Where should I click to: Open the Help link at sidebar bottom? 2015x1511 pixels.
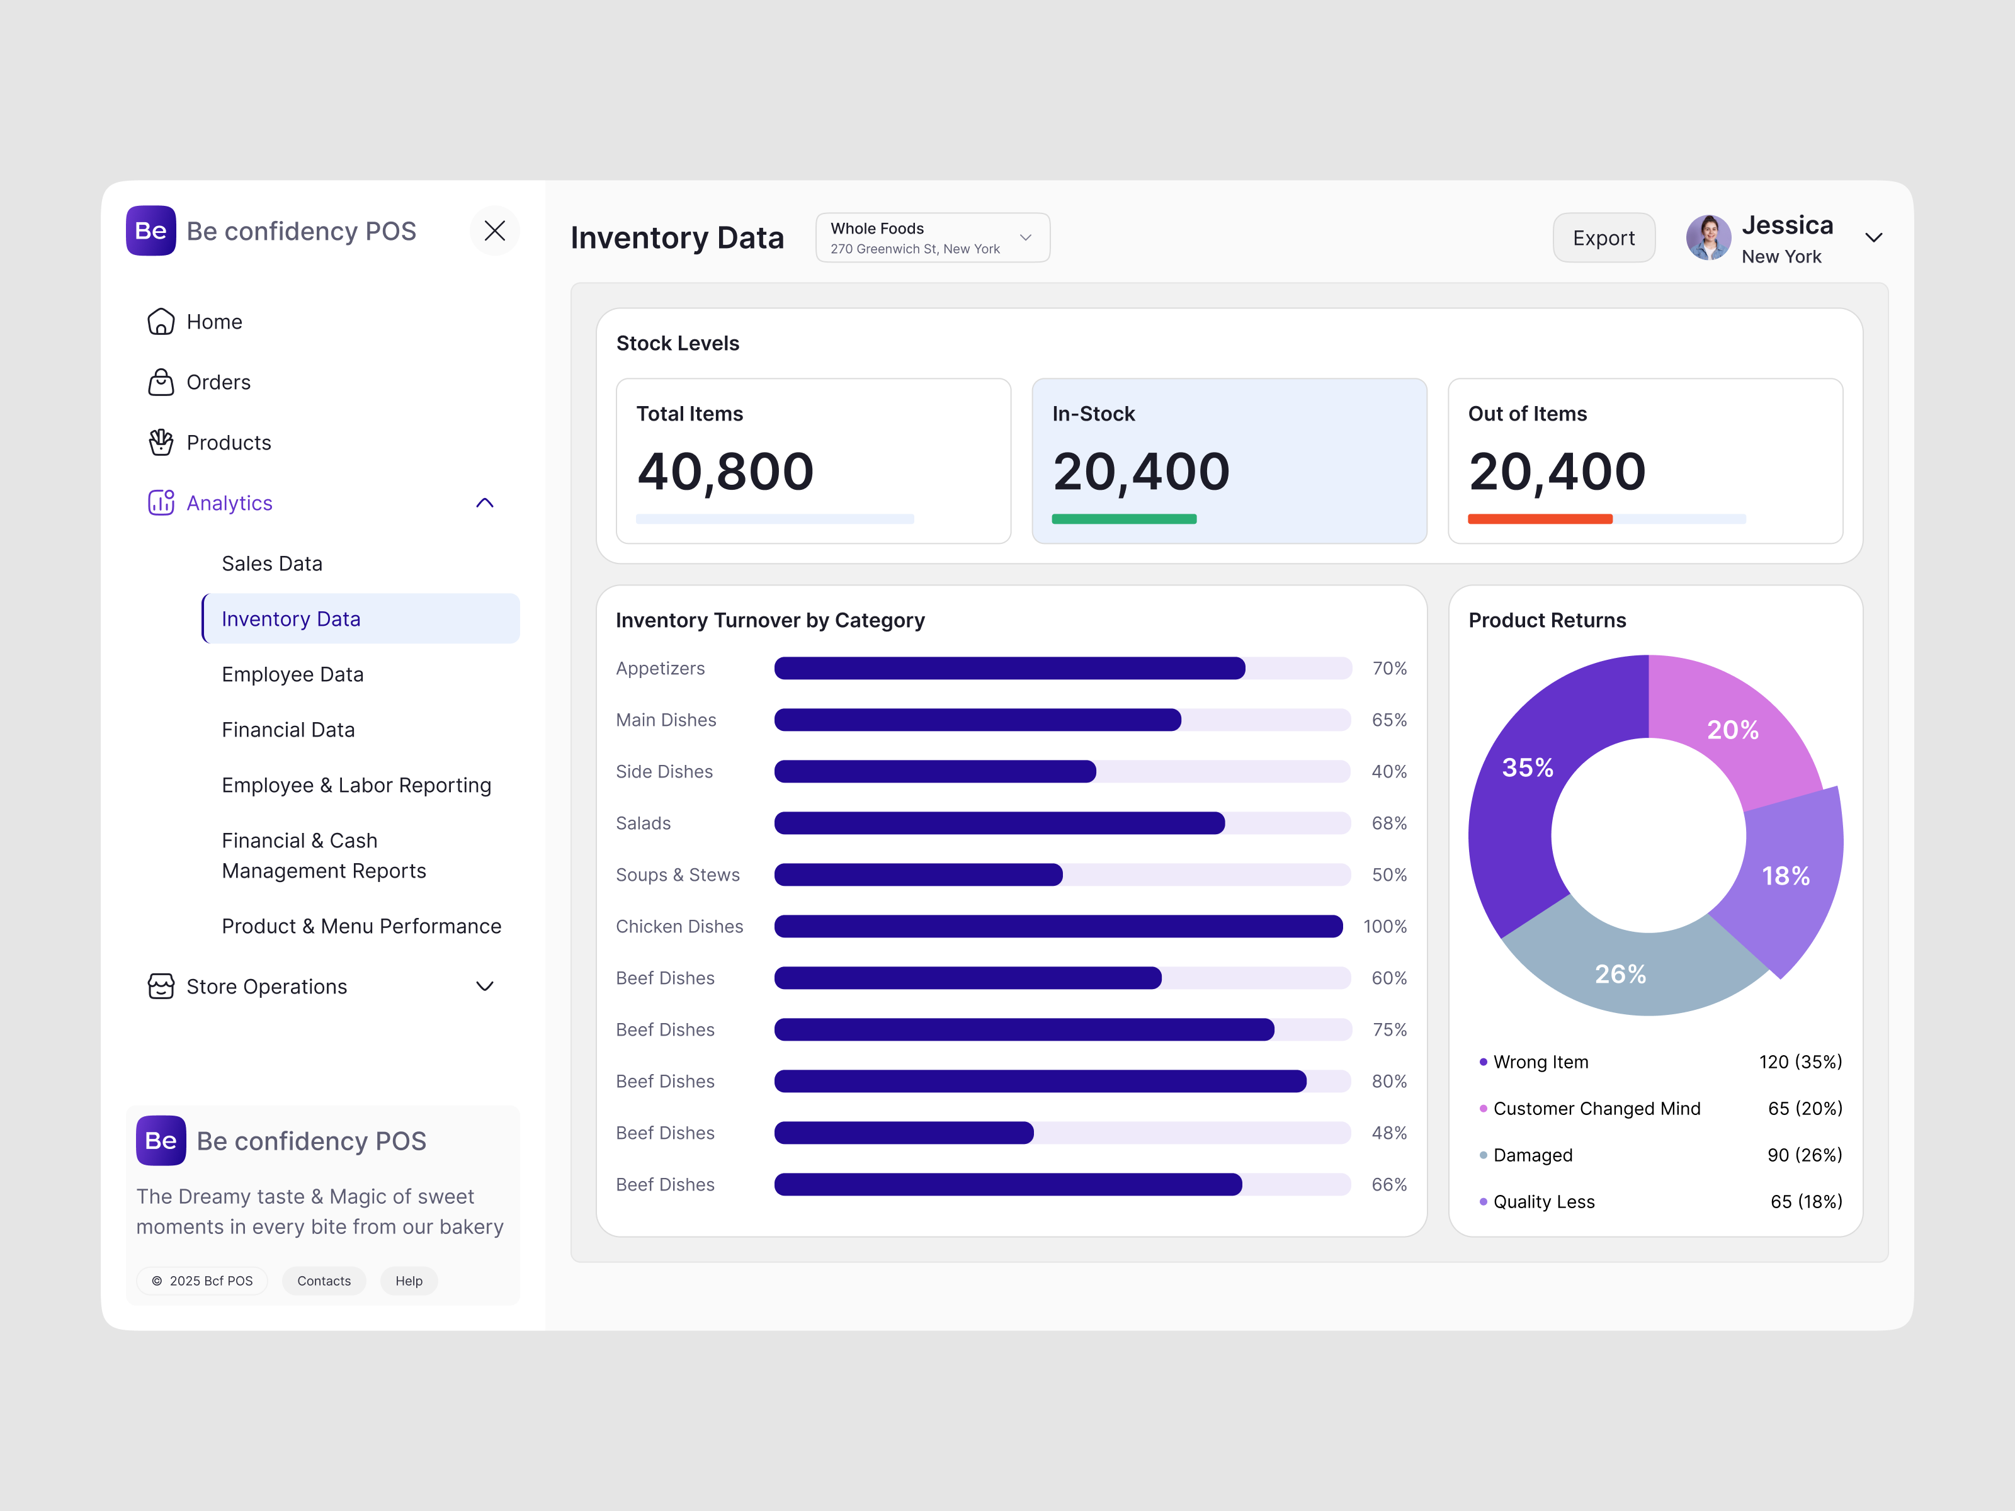point(408,1280)
